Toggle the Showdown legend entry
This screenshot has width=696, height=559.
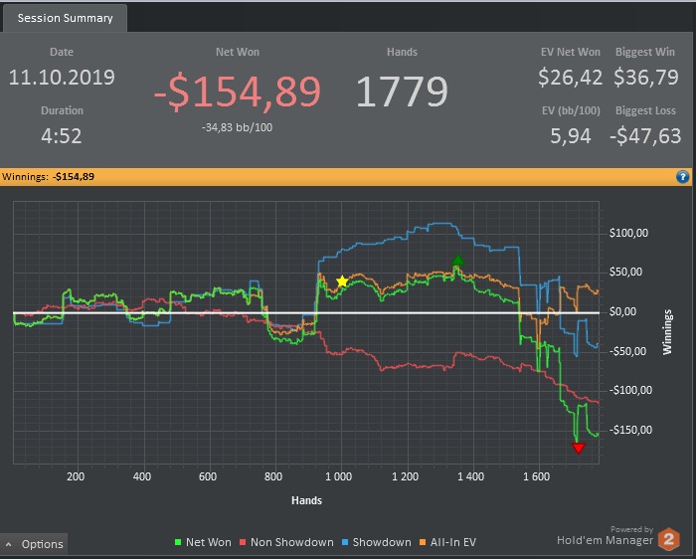(x=377, y=542)
